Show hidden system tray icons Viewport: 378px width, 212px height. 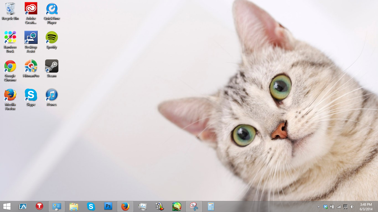click(x=319, y=207)
